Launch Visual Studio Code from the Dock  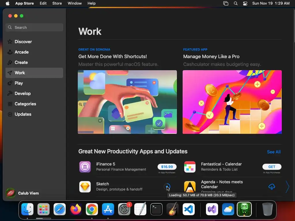click(189, 209)
